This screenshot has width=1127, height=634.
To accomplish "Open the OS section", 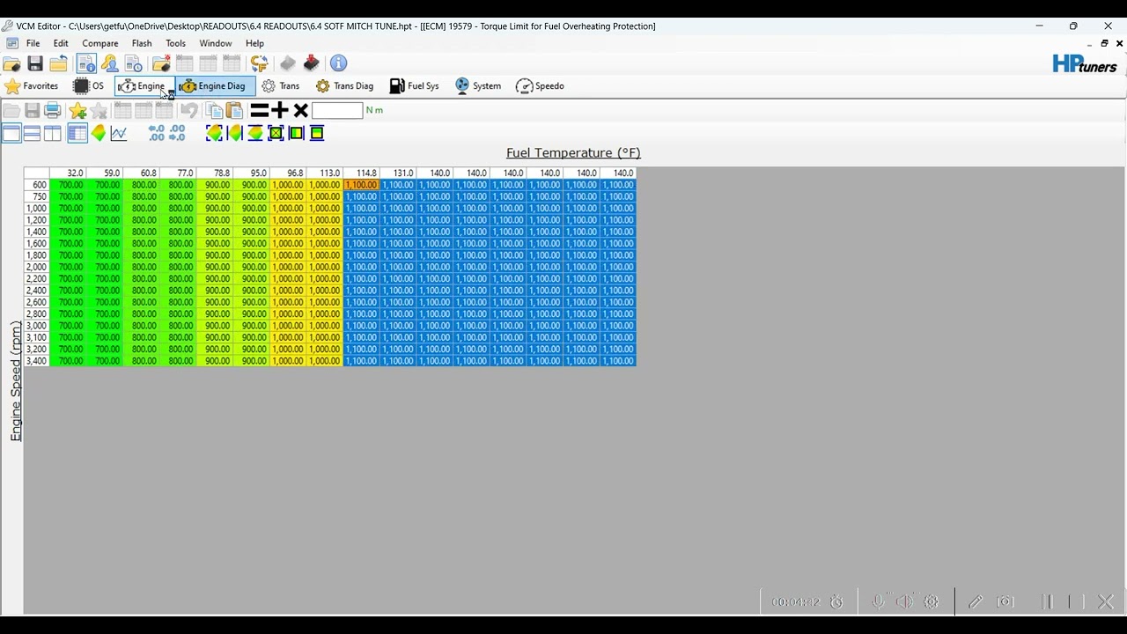I will [x=89, y=86].
